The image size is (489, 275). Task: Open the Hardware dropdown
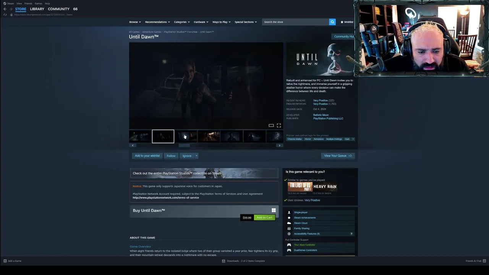[201, 22]
